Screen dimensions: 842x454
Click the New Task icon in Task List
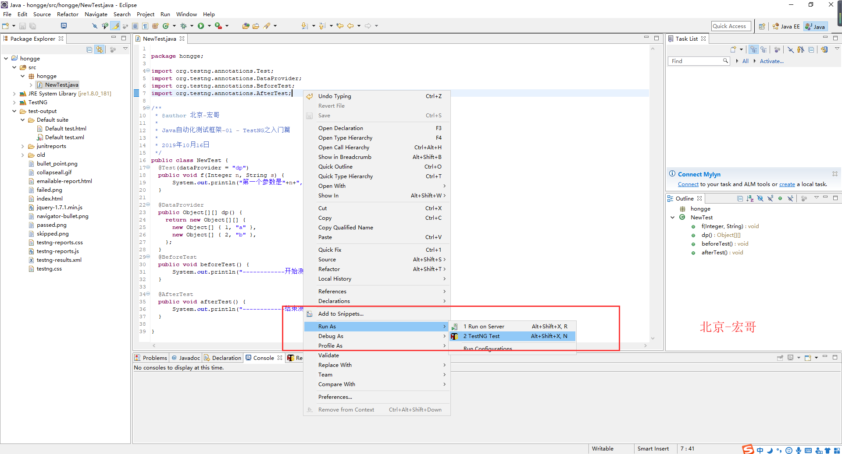coord(733,49)
